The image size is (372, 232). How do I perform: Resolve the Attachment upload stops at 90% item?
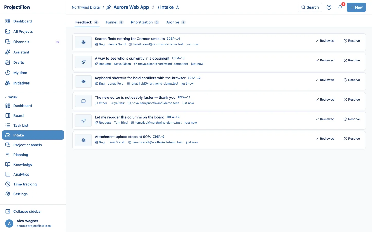coord(352,139)
